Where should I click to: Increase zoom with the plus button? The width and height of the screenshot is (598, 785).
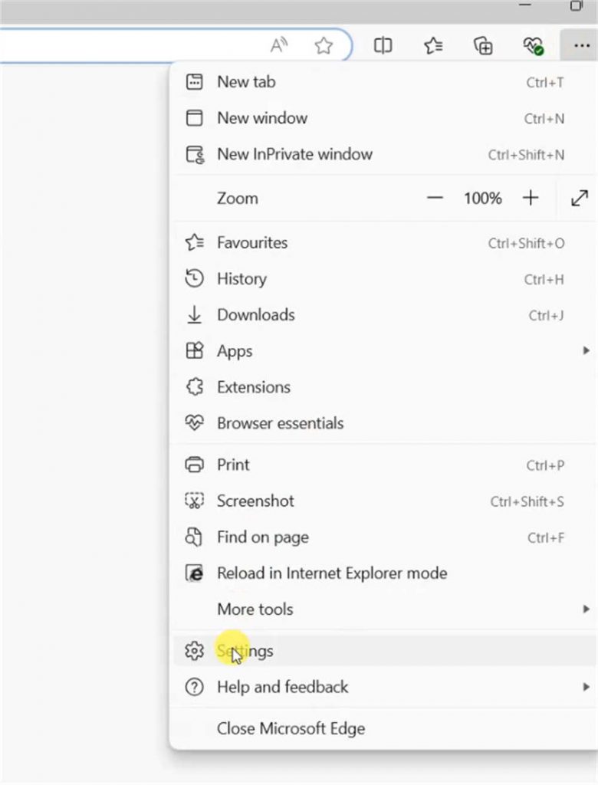tap(531, 199)
